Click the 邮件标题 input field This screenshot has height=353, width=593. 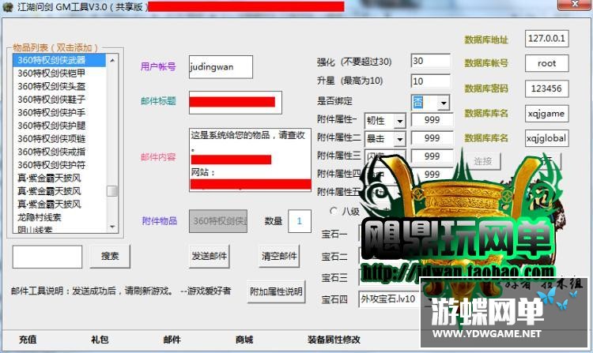(x=236, y=103)
